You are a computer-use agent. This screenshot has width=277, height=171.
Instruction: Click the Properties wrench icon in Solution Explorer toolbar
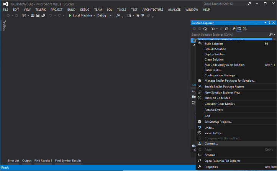[x=234, y=29]
